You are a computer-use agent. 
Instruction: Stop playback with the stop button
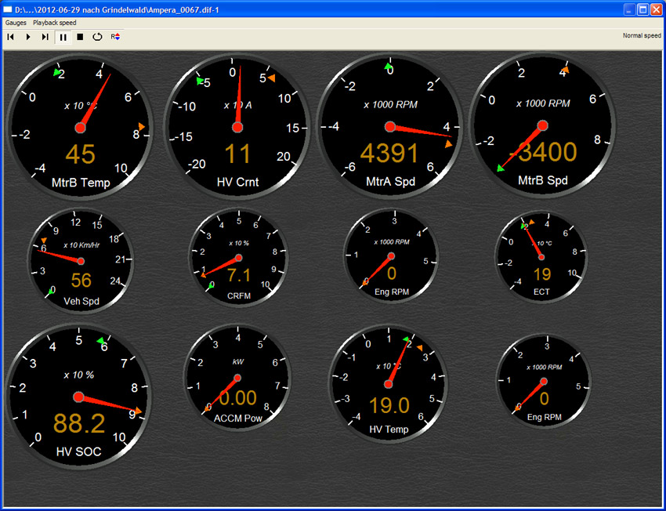point(80,36)
